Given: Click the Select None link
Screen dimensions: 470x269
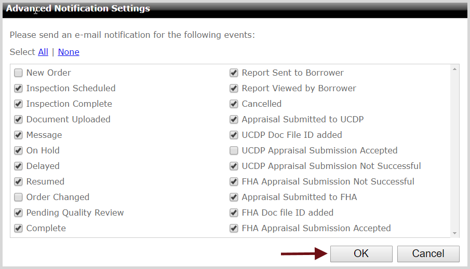Looking at the screenshot, I should (x=69, y=52).
